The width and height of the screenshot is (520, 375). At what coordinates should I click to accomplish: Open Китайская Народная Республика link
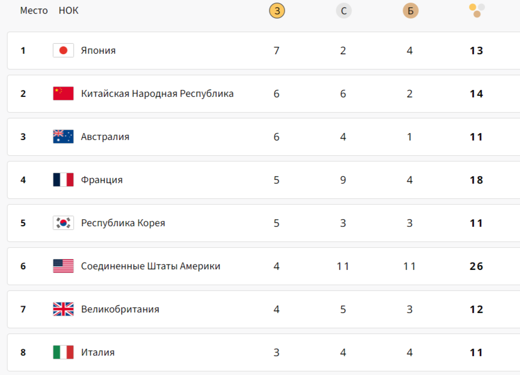pos(157,94)
